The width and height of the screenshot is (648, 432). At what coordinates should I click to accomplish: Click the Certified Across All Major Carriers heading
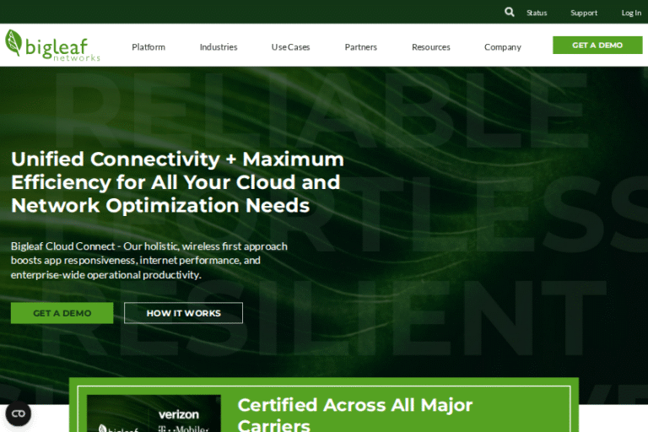point(354,414)
